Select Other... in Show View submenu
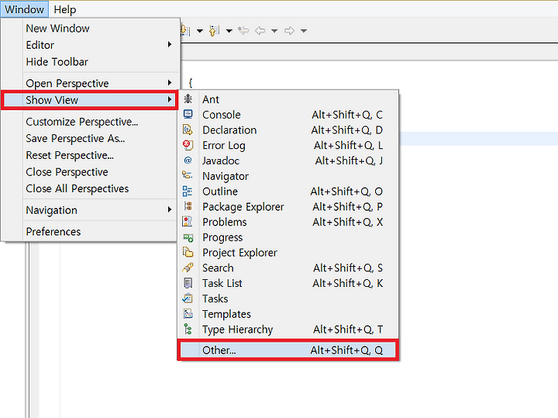This screenshot has height=418, width=558. point(288,350)
